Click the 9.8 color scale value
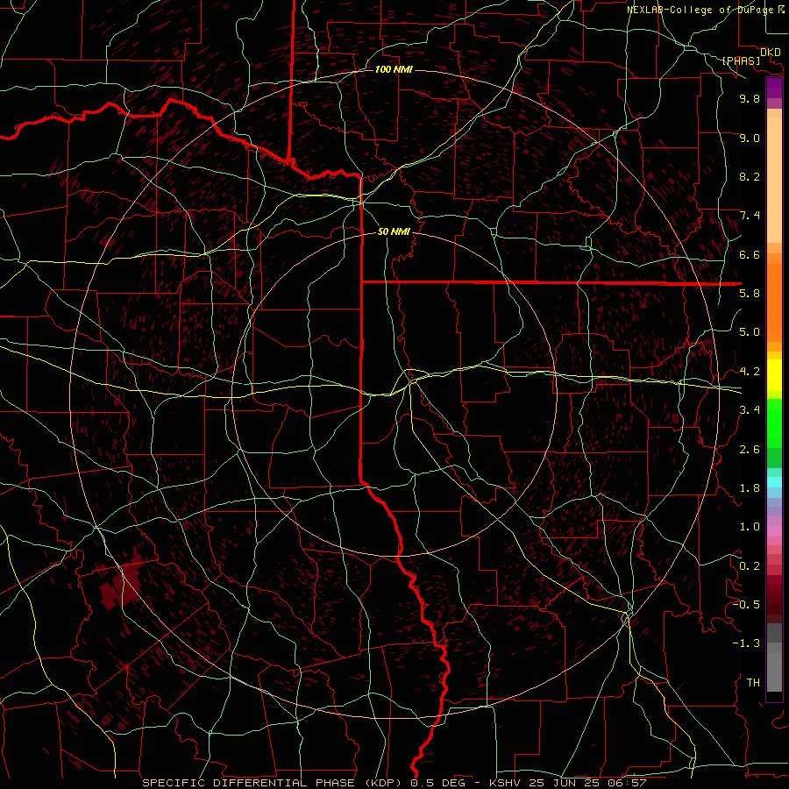Screen dimensions: 789x789 [x=750, y=98]
